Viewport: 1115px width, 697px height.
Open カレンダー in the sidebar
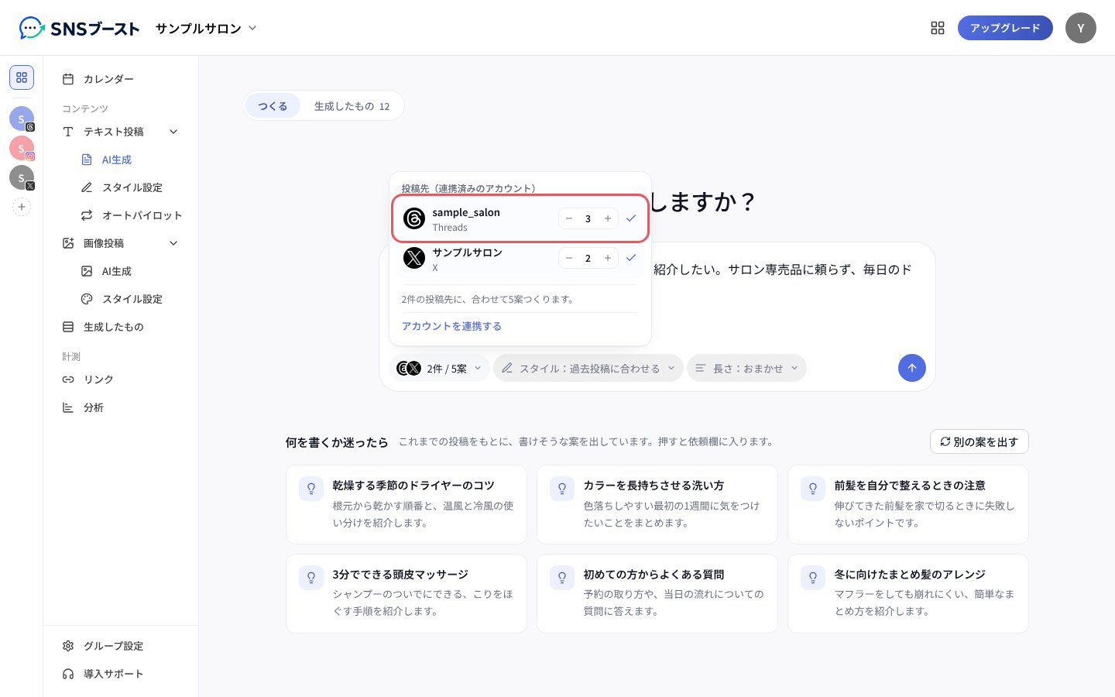tap(121, 79)
